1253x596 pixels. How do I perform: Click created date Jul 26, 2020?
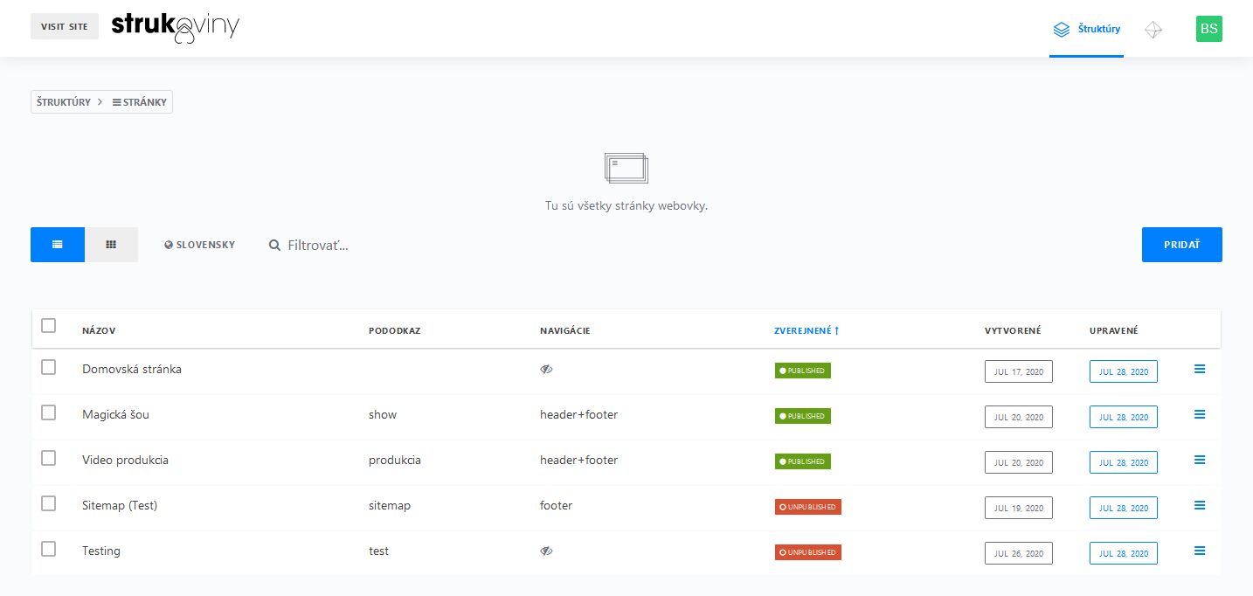click(x=1019, y=553)
